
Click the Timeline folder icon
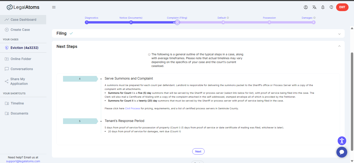[7, 103]
